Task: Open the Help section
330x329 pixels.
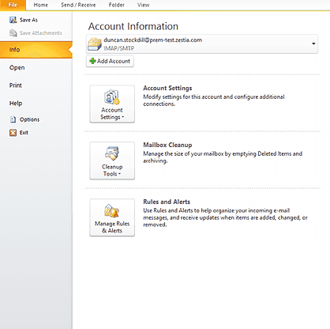Action: 16,104
